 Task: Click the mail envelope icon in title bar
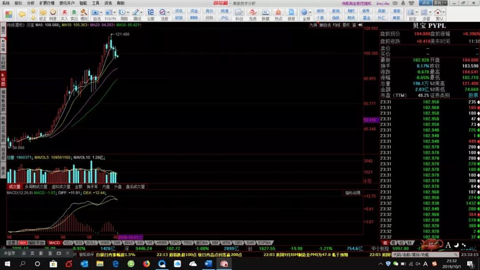395,3
